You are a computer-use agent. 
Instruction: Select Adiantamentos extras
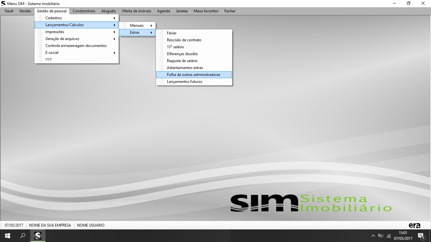tap(194, 68)
